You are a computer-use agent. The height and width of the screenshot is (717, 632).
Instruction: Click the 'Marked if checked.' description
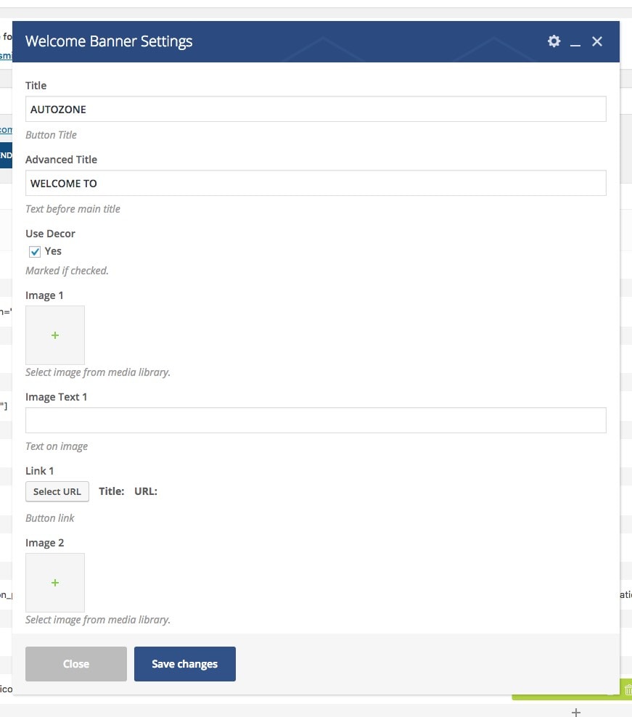67,271
